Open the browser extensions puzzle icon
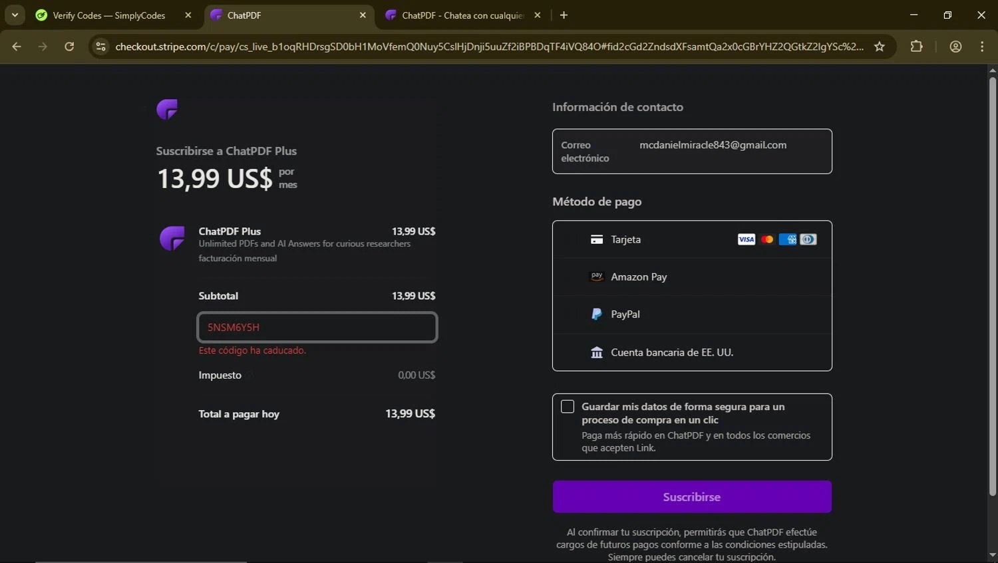 tap(916, 47)
